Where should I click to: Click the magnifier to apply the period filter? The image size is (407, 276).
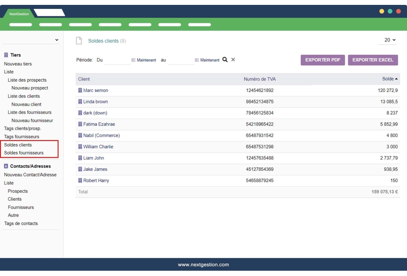click(x=225, y=59)
